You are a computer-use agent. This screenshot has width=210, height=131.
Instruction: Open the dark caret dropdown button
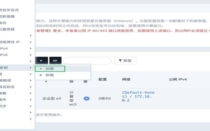(x=41, y=61)
